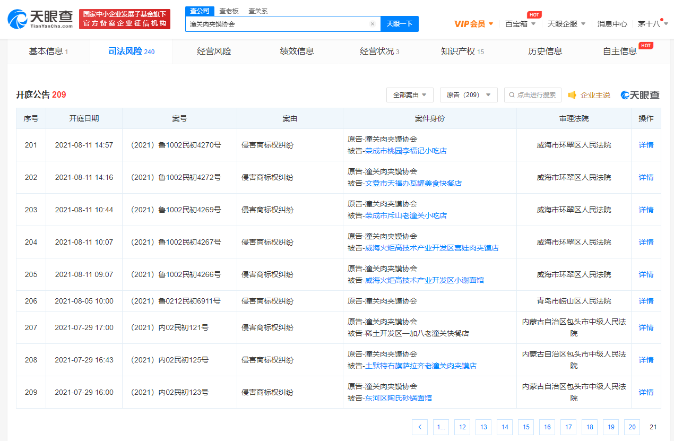674x441 pixels.
Task: Click the TianYanCha logo at top left
Action: (40, 19)
